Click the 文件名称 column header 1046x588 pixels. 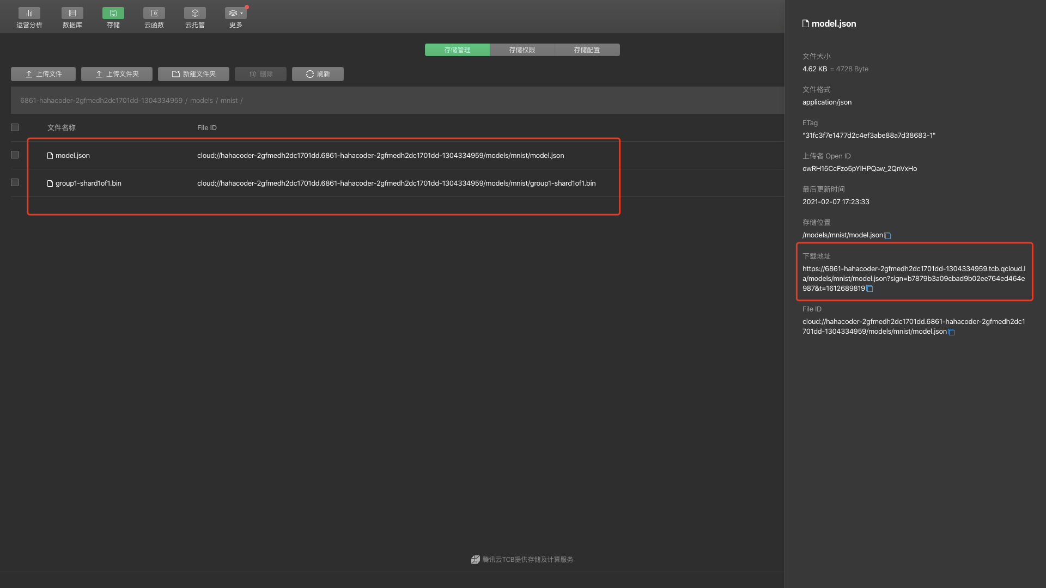(62, 127)
